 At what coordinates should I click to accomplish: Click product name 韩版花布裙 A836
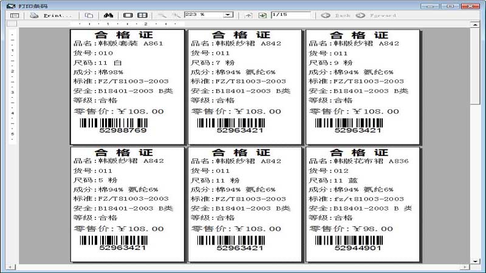click(371, 161)
